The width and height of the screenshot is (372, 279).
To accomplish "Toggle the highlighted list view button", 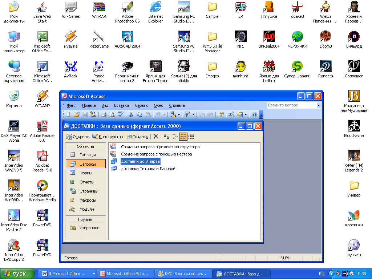I will click(183, 137).
